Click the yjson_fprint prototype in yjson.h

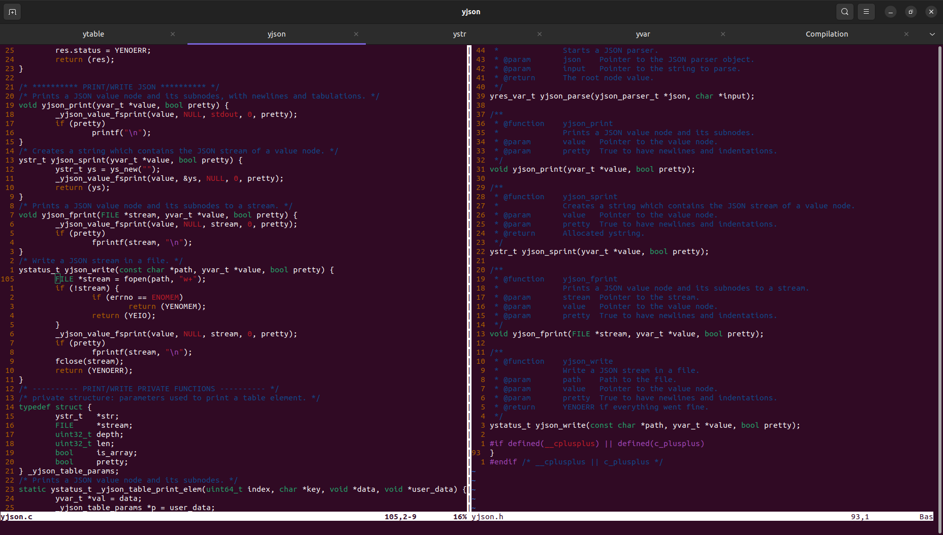tap(627, 334)
